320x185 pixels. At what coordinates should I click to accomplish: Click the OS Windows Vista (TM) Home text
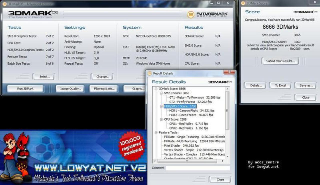pos(153,63)
